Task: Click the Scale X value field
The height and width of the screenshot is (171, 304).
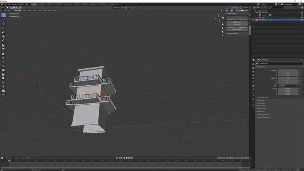Action: 288,89
